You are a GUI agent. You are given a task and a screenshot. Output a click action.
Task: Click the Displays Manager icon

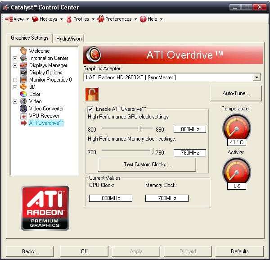(23, 65)
